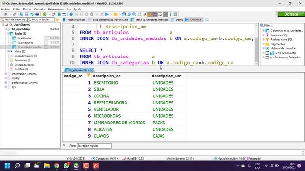
Task: Click the LIMPIADORES DE VIDRIOS cell
Action: (x=120, y=123)
